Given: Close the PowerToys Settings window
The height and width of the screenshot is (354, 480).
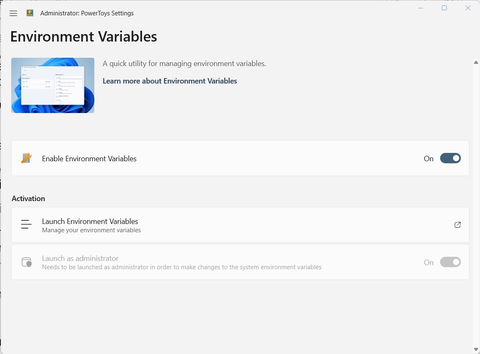Looking at the screenshot, I should 468,8.
